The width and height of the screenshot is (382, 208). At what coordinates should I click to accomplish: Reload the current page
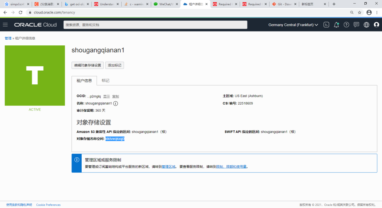[x=21, y=12]
